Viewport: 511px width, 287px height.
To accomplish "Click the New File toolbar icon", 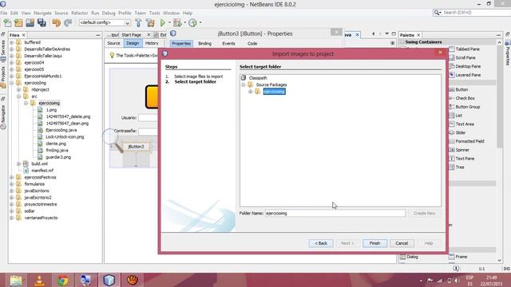I will pos(7,23).
